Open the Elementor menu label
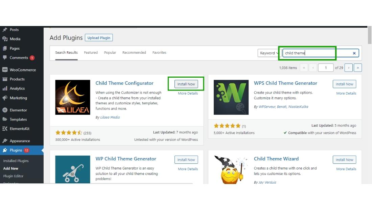The height and width of the screenshot is (209, 372). (x=18, y=110)
